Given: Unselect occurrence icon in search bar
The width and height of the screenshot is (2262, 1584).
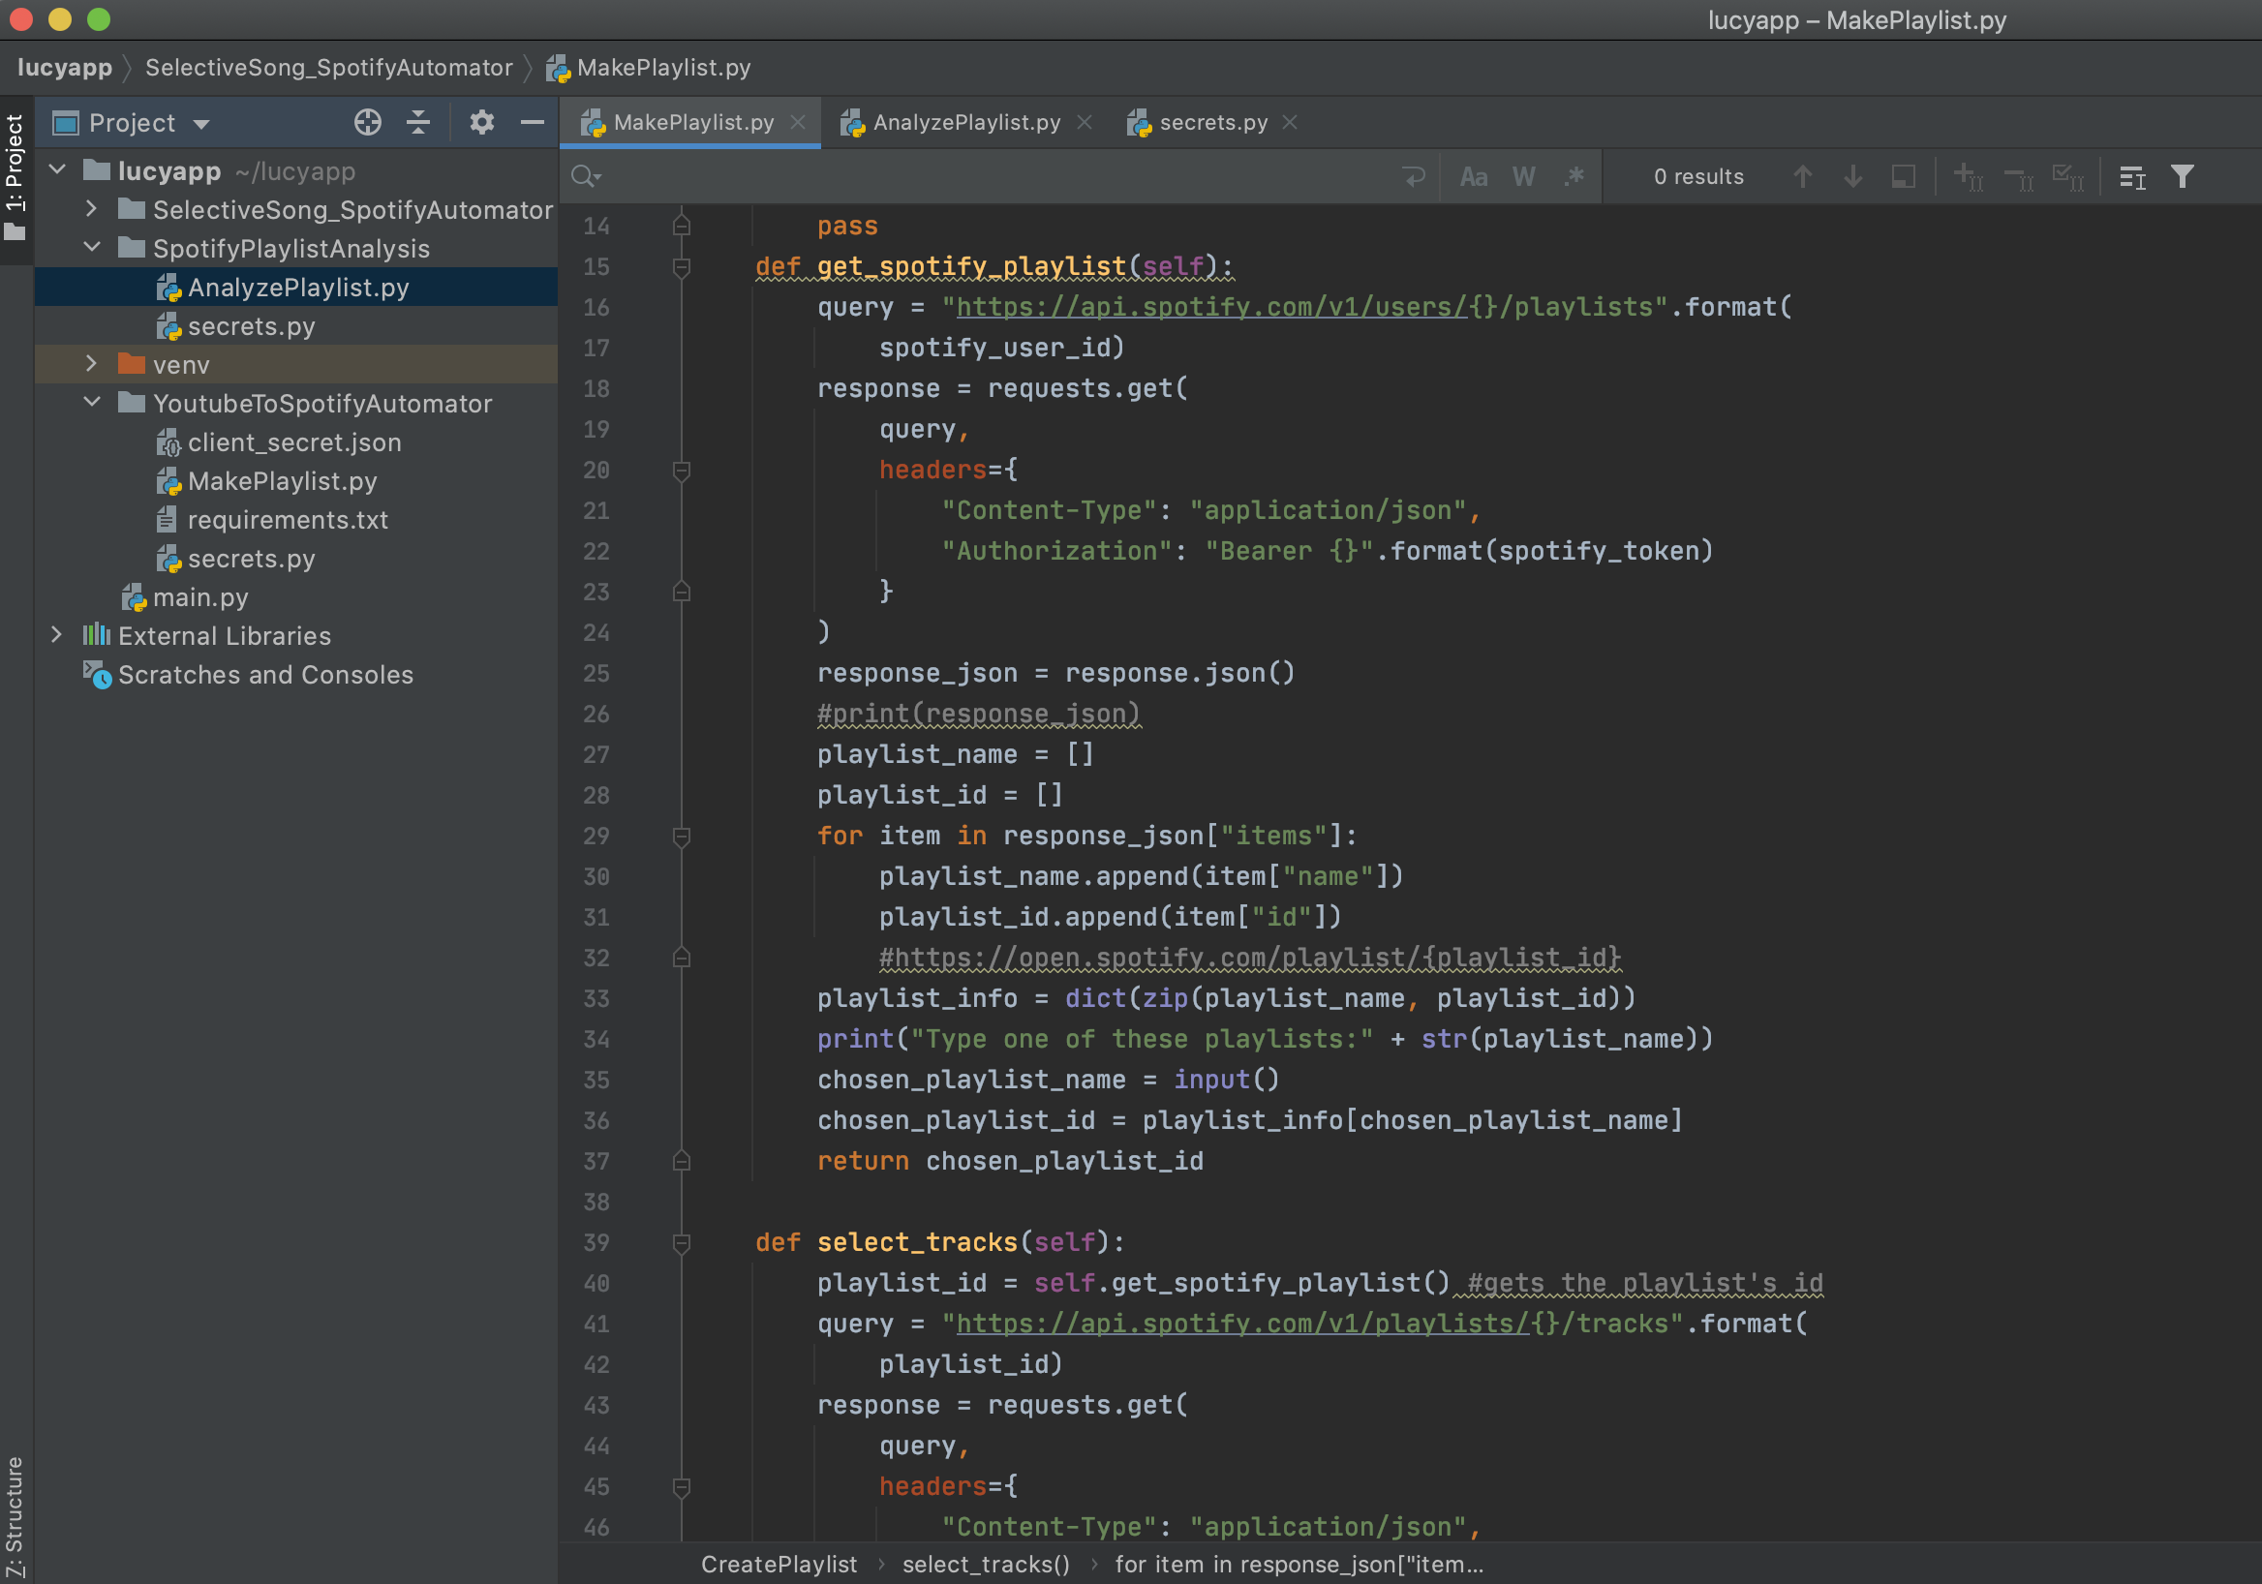Looking at the screenshot, I should (x=2019, y=176).
